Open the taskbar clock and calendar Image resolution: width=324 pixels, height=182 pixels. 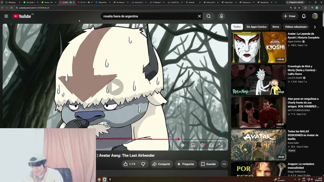pos(318,179)
